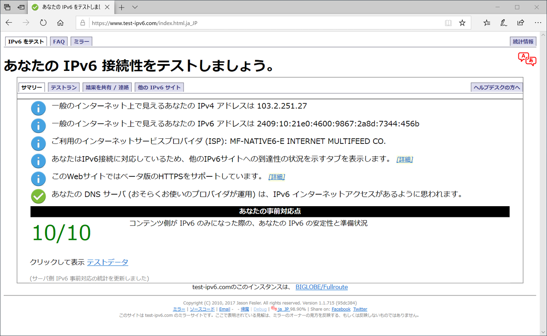
Task: Click the ja_JP language link
Action: 284,309
